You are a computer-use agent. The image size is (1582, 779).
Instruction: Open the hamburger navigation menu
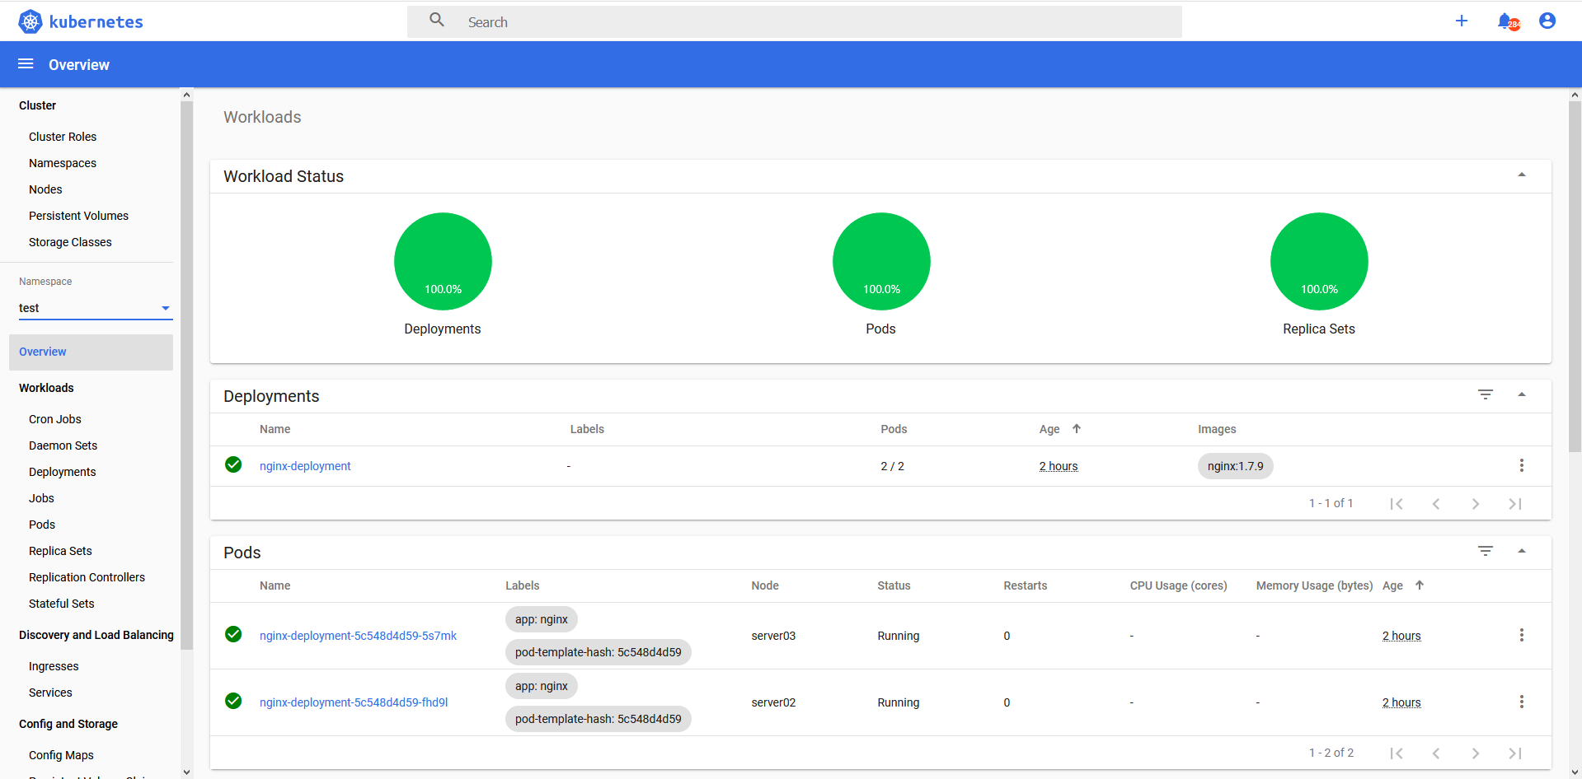[x=26, y=64]
